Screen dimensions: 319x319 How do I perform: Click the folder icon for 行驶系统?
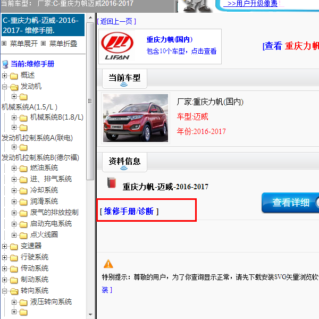coord(14,258)
